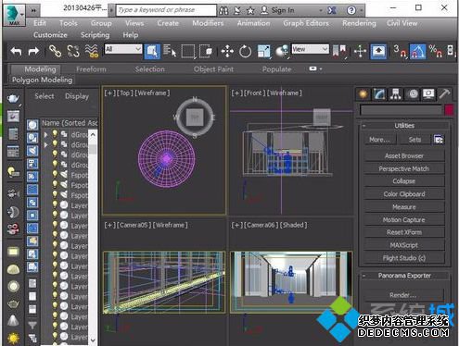Click the [Shaded] label in Camera06 viewport
Viewport: 459px width, 346px height.
click(293, 225)
